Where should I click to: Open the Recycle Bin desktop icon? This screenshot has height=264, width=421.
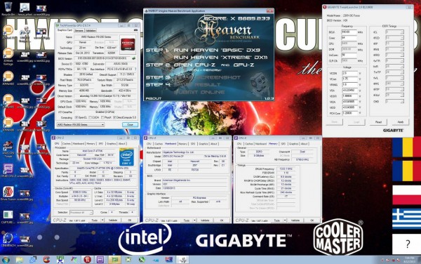[x=8, y=8]
